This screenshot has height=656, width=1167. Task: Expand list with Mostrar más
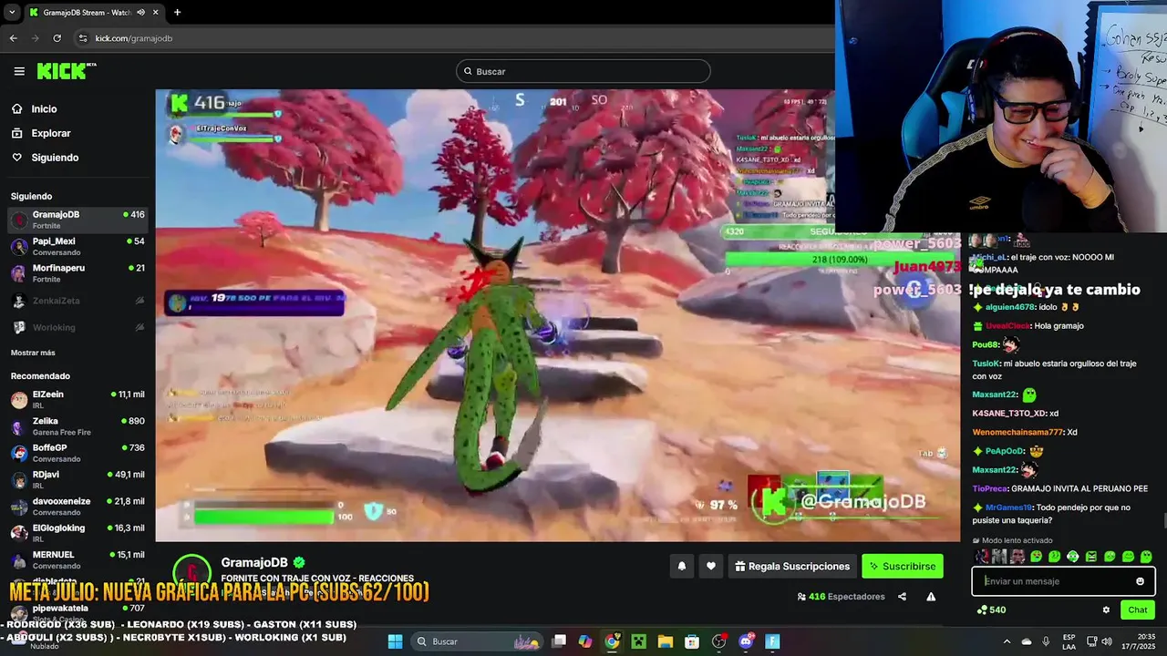33,353
